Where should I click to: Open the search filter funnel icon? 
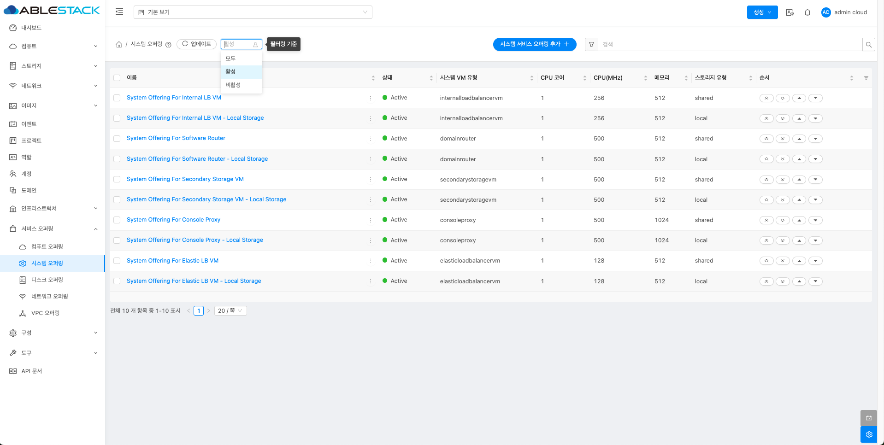coord(591,45)
